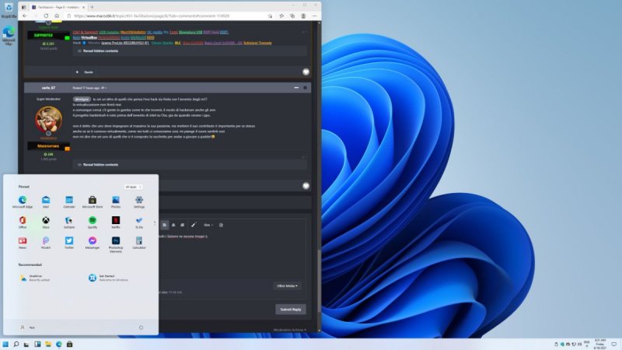This screenshot has height=350, width=622.
Task: Open the Photos app tile
Action: (115, 201)
